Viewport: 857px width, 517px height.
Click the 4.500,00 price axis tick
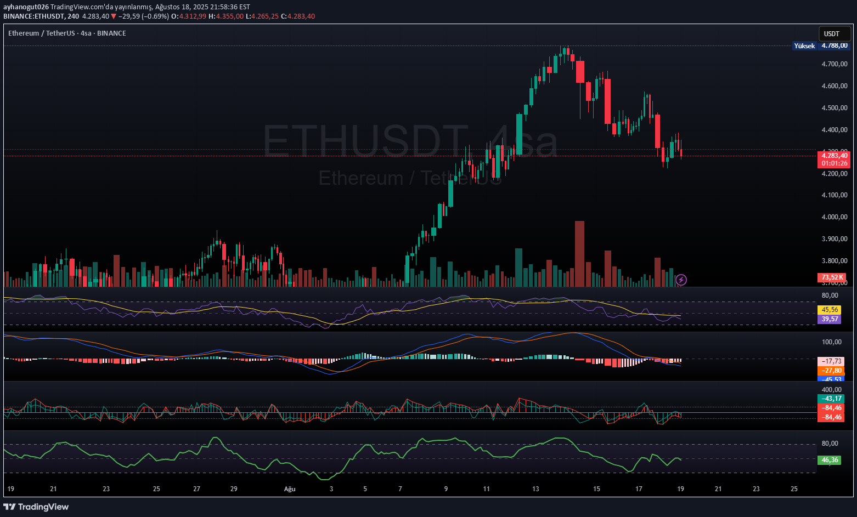point(835,108)
